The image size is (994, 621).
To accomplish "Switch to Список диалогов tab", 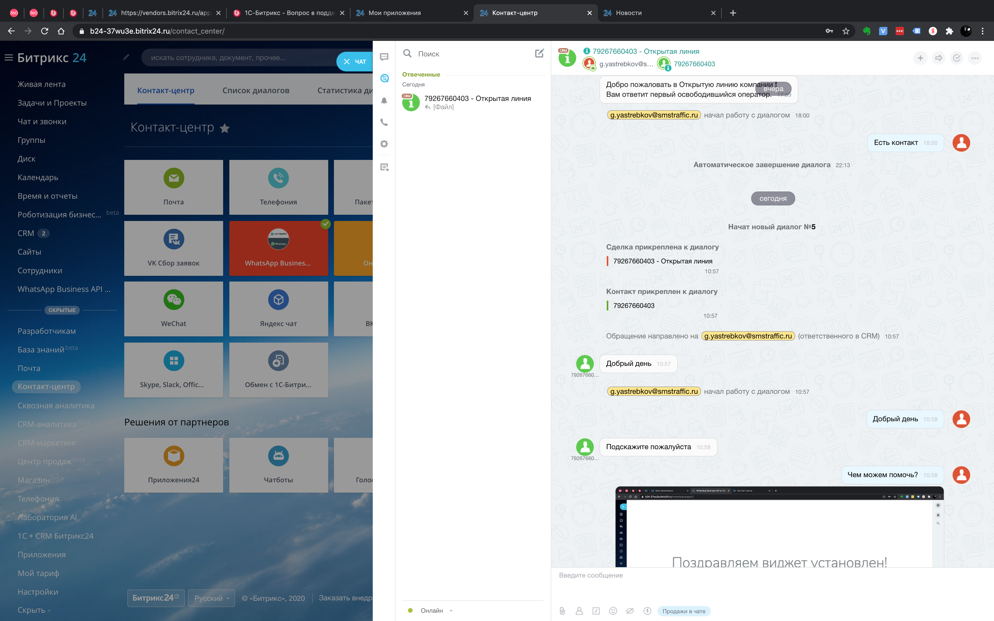I will [x=255, y=90].
